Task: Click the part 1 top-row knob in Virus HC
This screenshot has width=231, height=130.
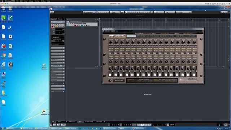Action: click(x=111, y=42)
